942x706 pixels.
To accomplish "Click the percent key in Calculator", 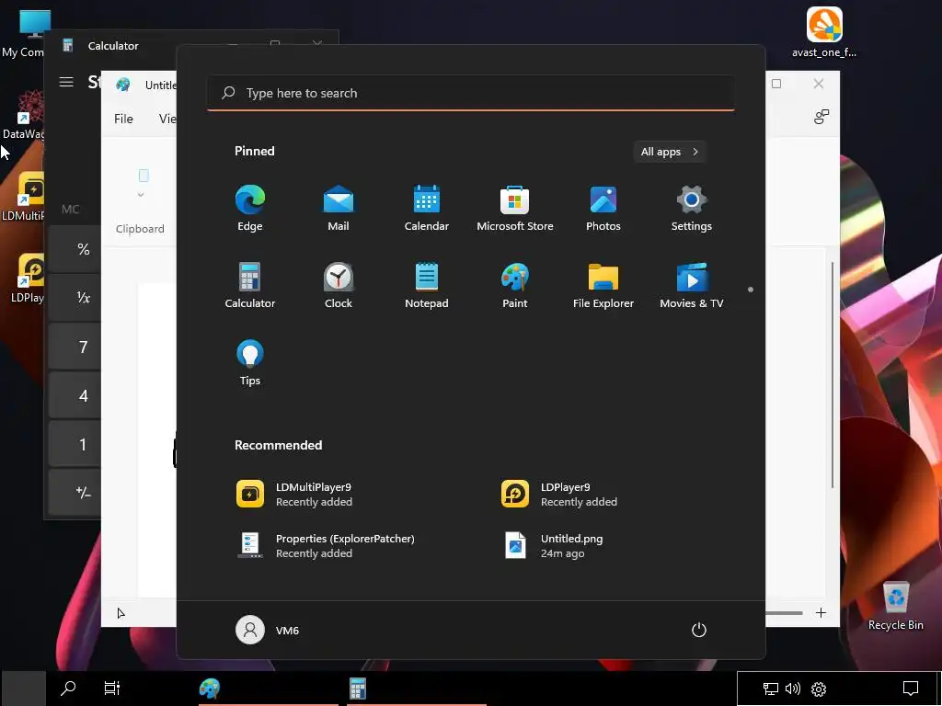I will (x=75, y=249).
